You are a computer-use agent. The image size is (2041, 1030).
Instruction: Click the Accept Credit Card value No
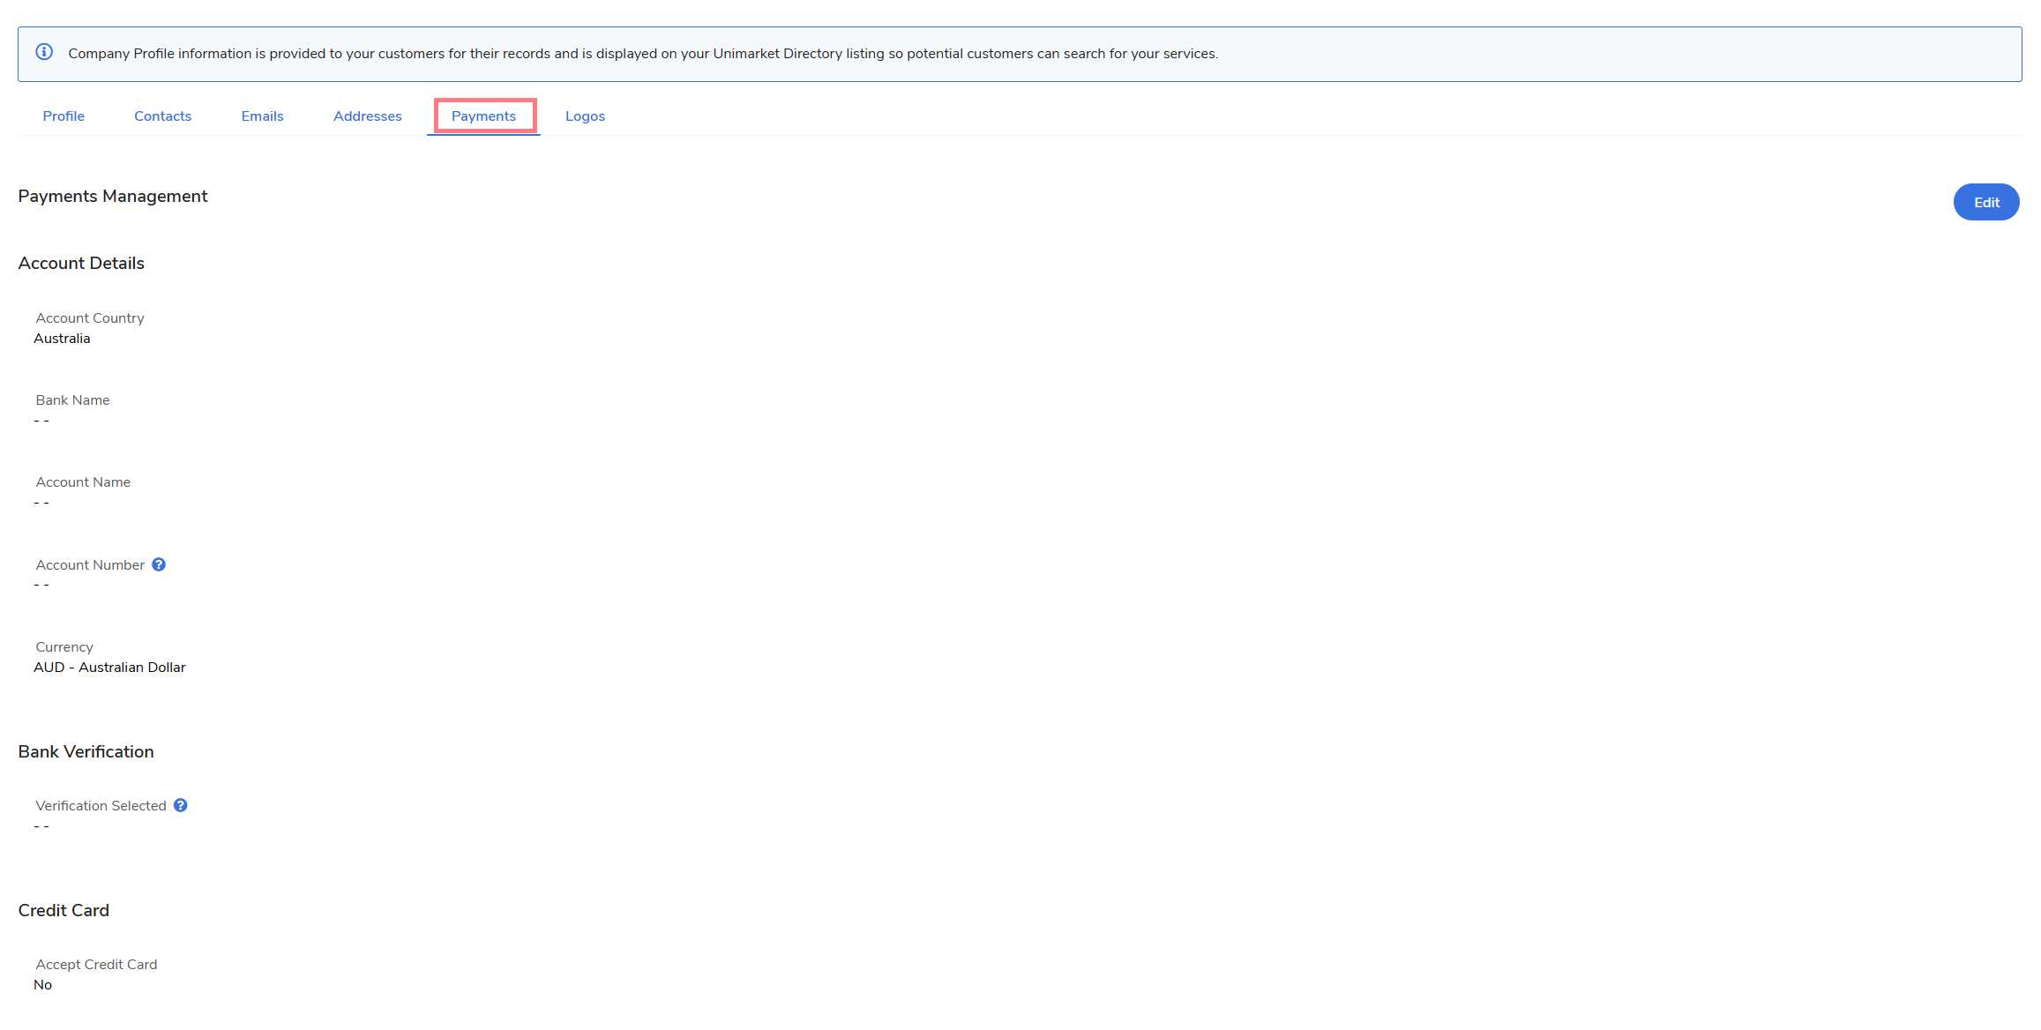tap(43, 985)
